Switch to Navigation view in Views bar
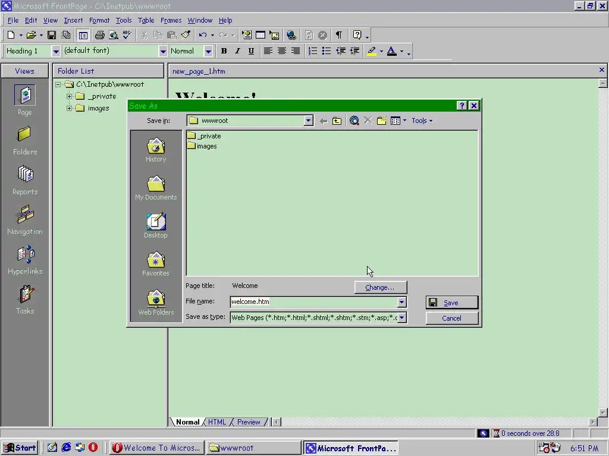 (25, 220)
